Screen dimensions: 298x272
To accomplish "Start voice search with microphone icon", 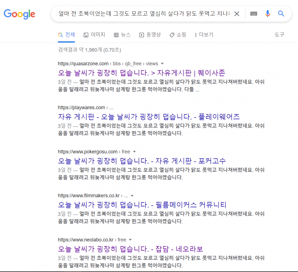I will pyautogui.click(x=268, y=14).
